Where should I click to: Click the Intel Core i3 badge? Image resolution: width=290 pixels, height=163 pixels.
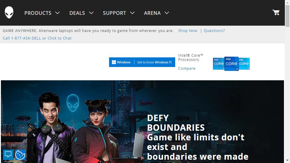pos(244,64)
